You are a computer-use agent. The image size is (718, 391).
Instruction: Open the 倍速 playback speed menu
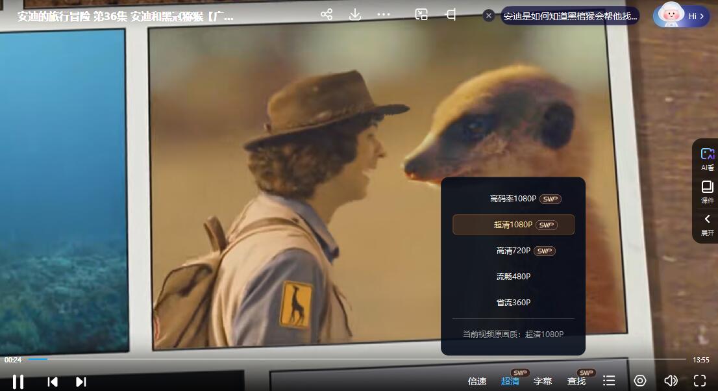(477, 381)
